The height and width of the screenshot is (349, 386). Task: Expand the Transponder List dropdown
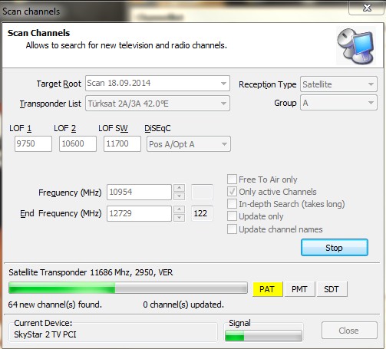point(157,104)
